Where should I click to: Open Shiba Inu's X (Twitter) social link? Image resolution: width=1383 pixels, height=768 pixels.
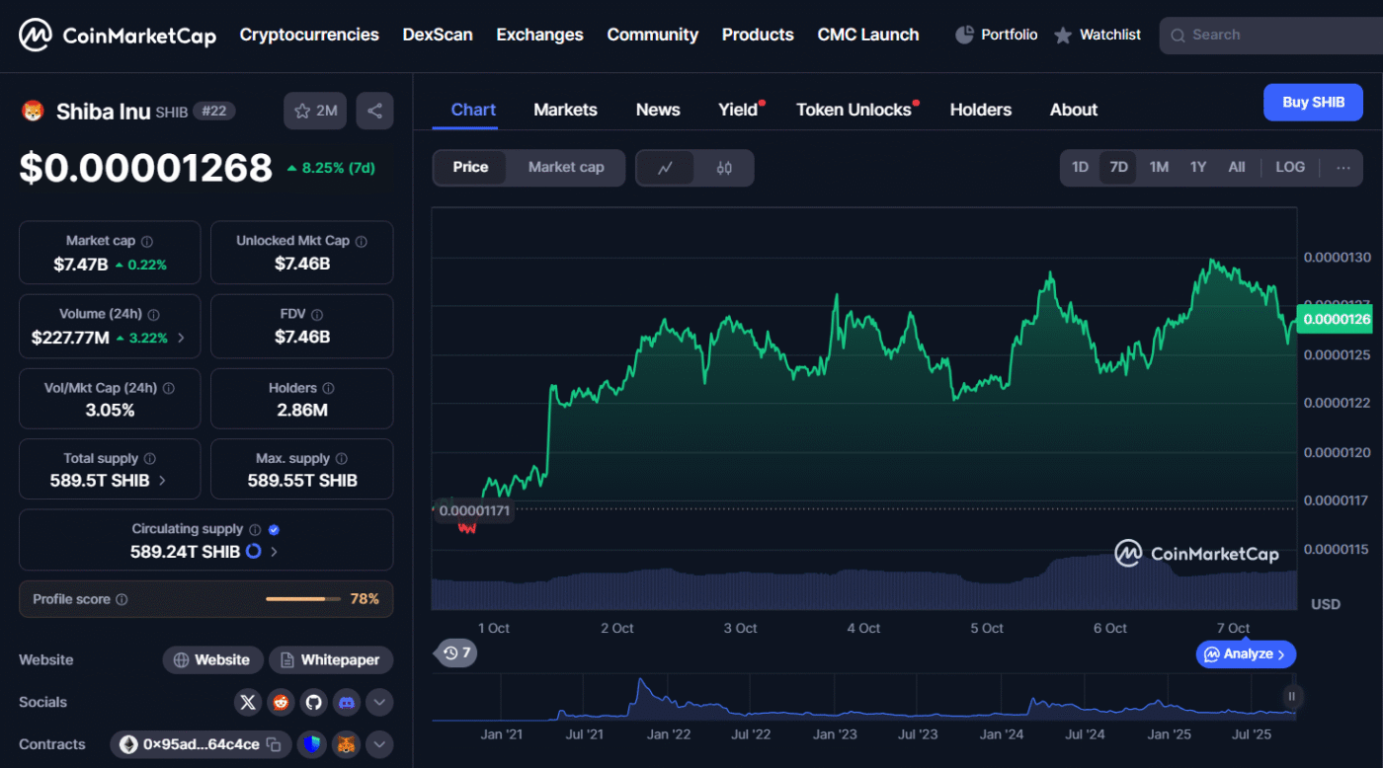pyautogui.click(x=248, y=702)
